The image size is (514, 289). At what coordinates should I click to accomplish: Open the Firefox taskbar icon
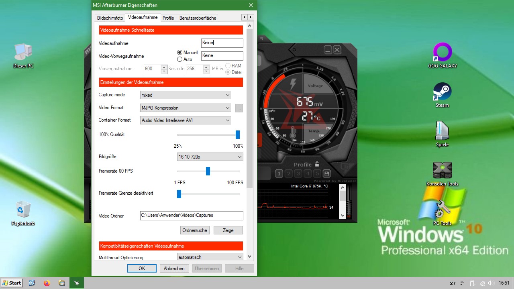(47, 283)
